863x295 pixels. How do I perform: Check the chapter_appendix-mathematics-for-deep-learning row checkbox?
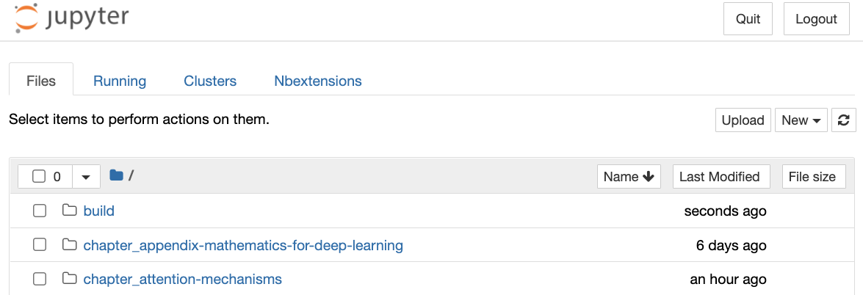click(x=40, y=245)
